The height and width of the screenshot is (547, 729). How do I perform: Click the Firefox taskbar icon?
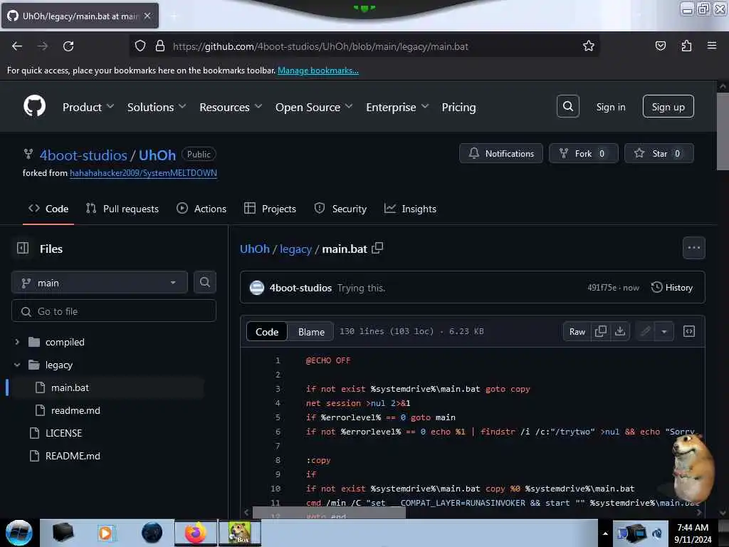coord(196,533)
